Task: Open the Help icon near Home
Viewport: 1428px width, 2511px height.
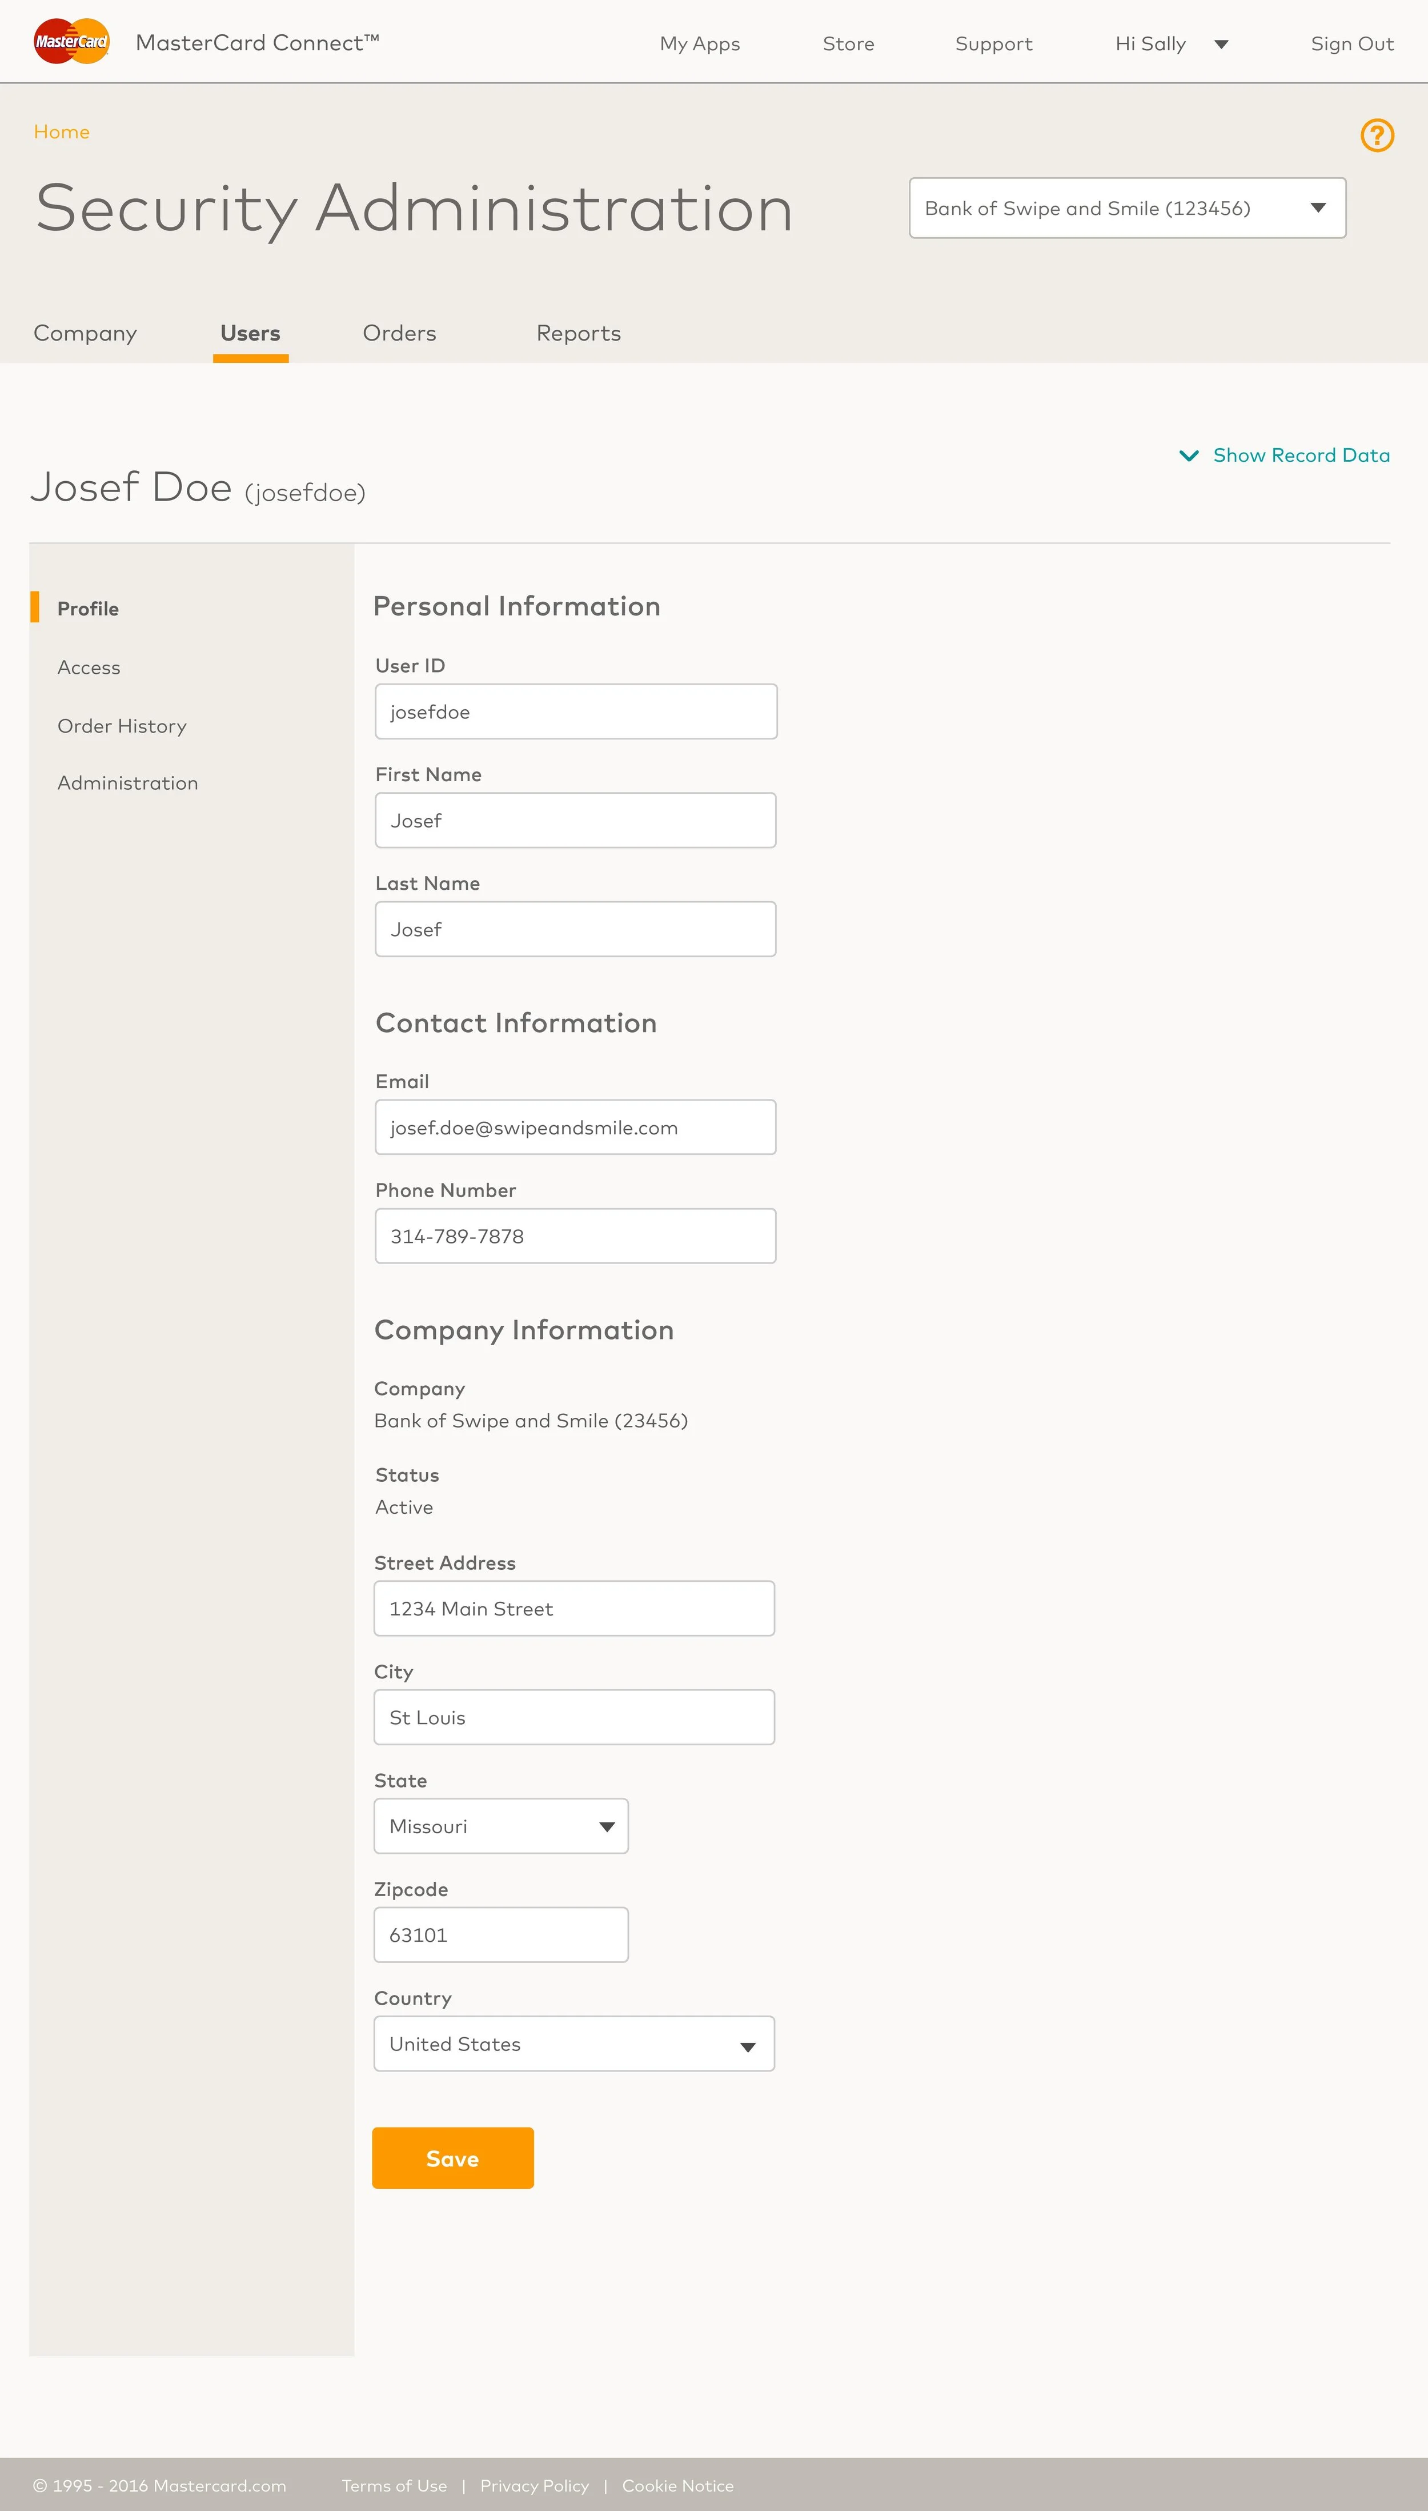Action: click(1377, 134)
